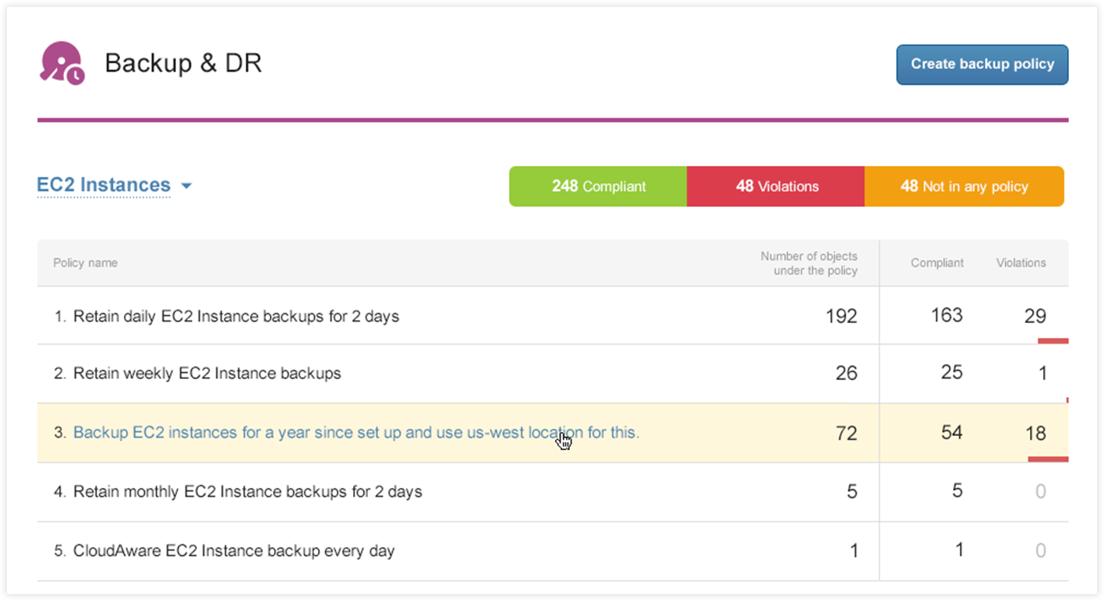Click the 192 objects count in first row
The width and height of the screenshot is (1104, 601).
point(841,316)
